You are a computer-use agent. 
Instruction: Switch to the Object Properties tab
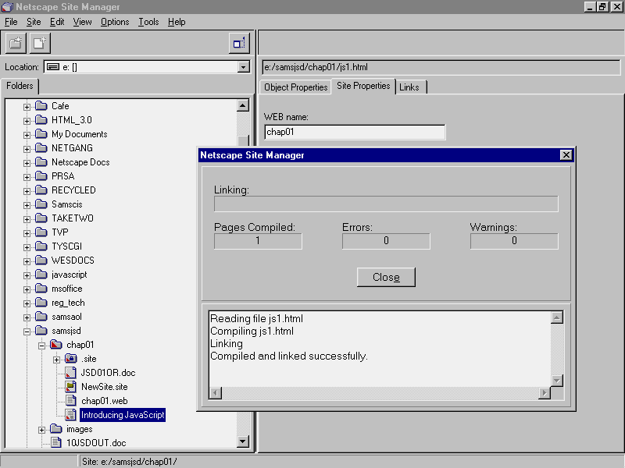pyautogui.click(x=295, y=87)
